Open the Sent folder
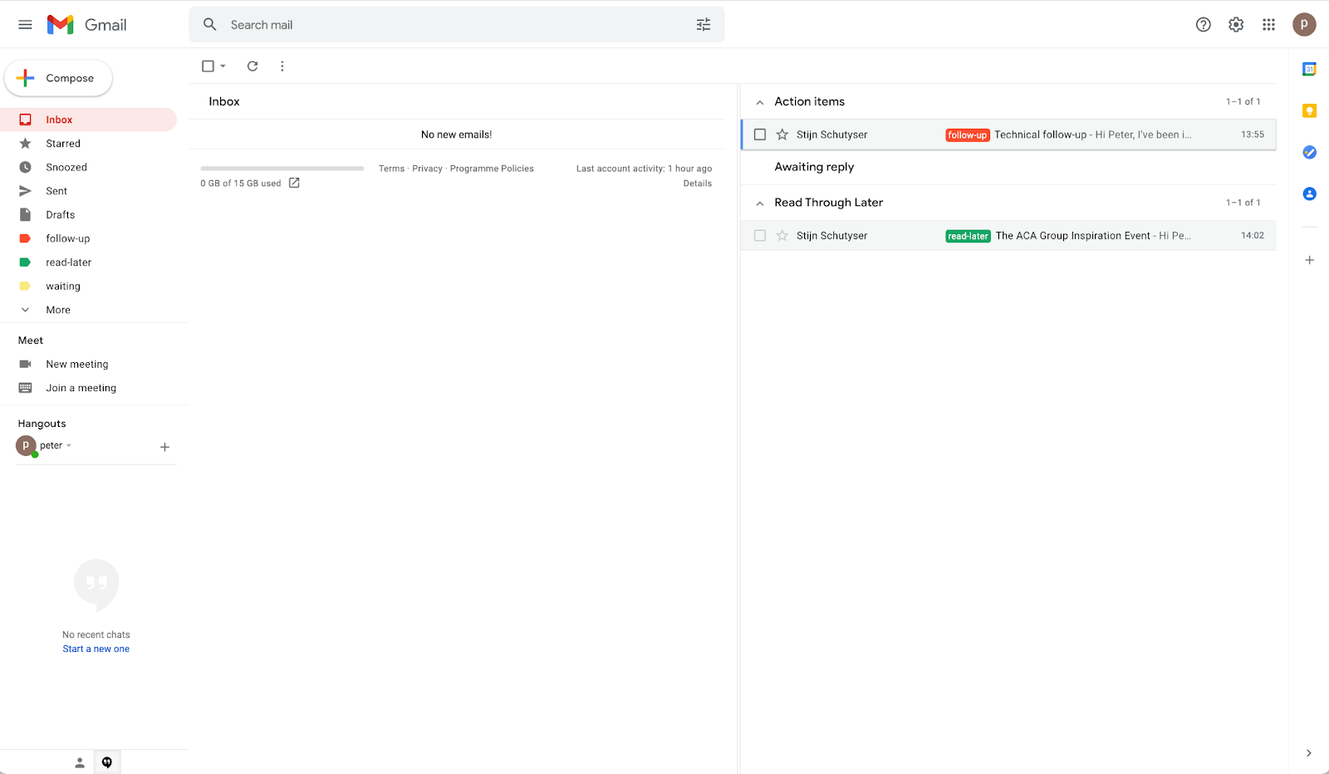 [x=56, y=191]
